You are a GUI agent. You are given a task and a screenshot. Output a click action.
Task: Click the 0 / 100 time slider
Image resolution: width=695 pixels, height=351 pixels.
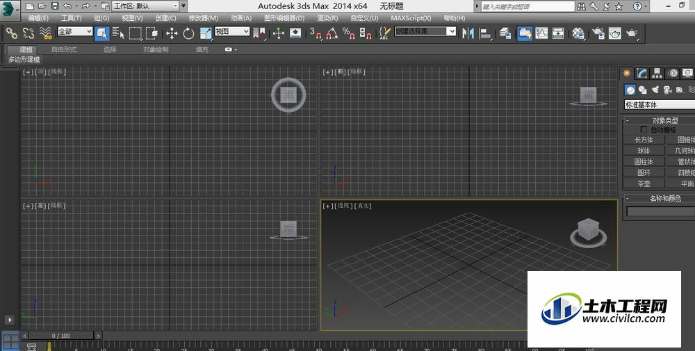pos(61,336)
